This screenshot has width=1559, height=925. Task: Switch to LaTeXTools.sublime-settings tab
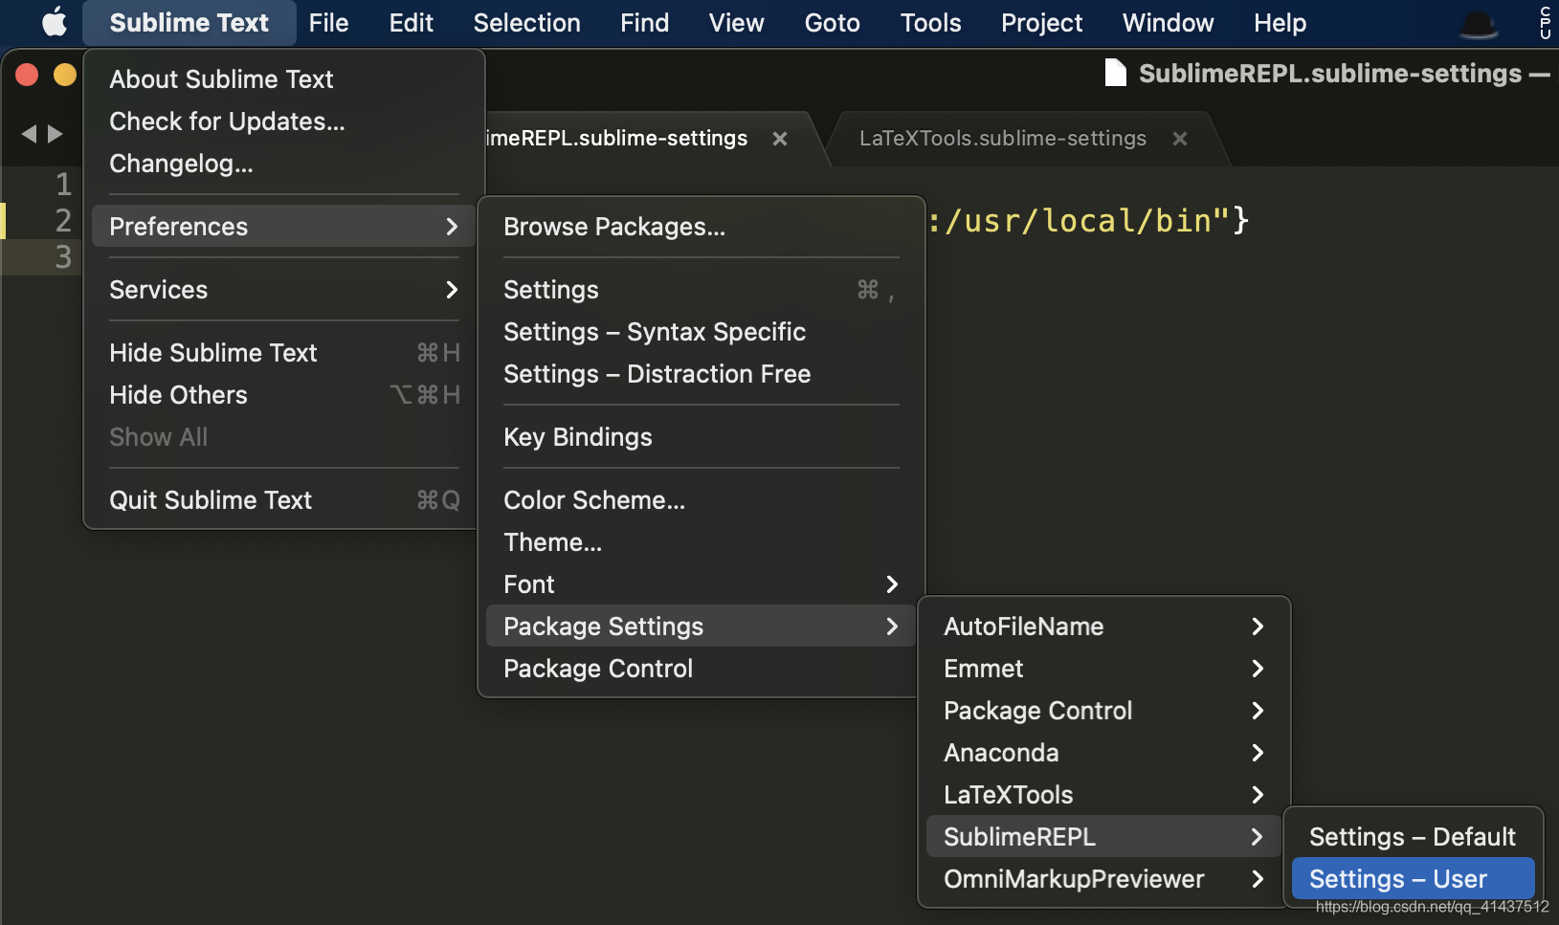[1002, 139]
